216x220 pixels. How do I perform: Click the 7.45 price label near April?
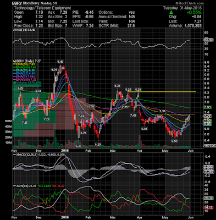pos(133,116)
